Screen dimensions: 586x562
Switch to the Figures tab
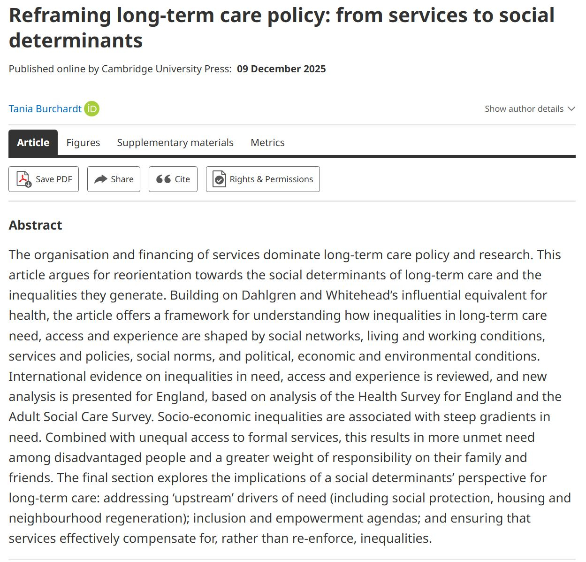pyautogui.click(x=83, y=143)
